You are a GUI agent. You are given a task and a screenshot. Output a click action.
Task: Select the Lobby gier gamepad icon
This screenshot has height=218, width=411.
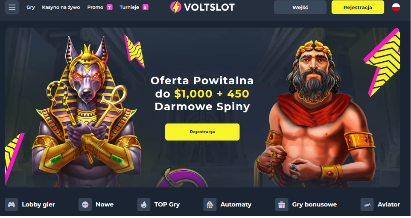[11, 204]
